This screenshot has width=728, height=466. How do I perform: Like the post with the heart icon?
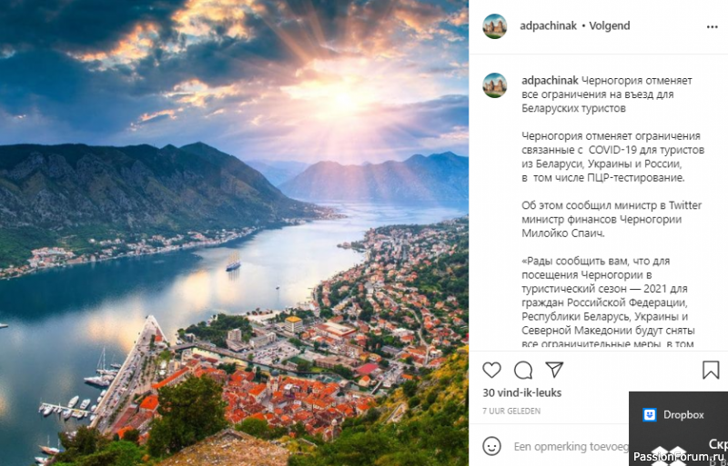tap(492, 370)
